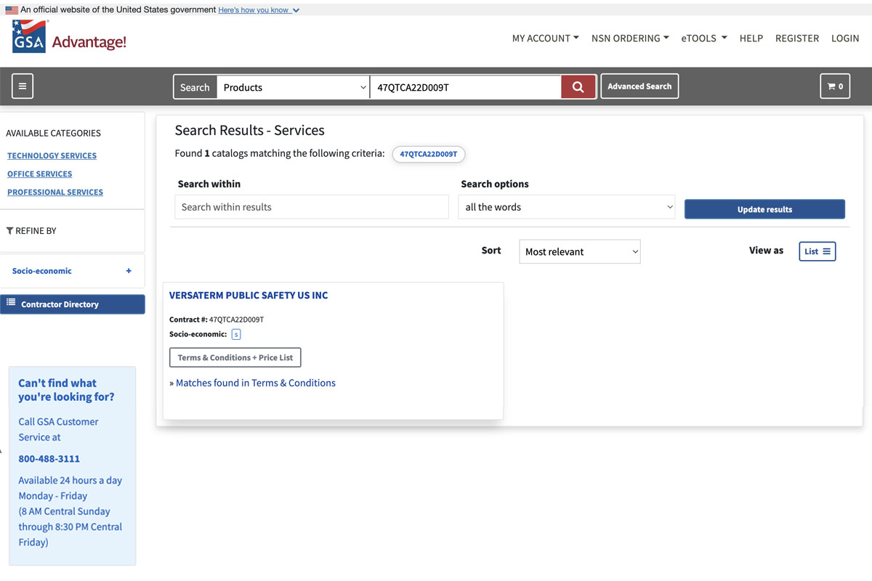Click the small business 's' socio-economic badge
This screenshot has height=581, width=872.
[236, 334]
